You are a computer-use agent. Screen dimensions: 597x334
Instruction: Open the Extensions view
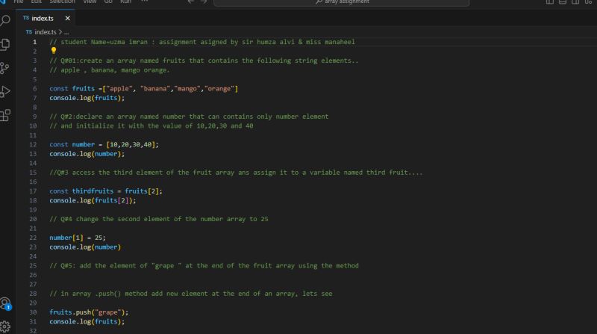[5, 115]
